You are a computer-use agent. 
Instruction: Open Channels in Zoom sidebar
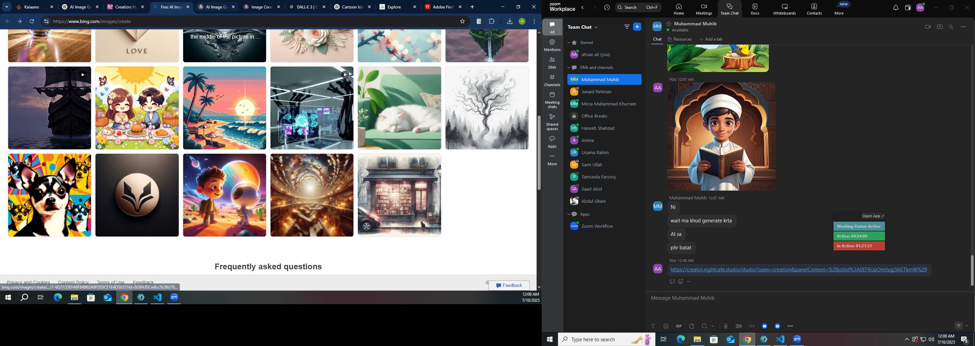pos(552,80)
